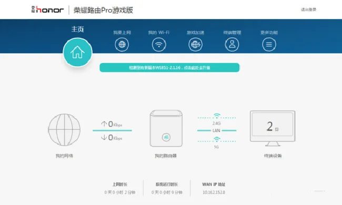Click the monitor showing 2 devices
342x205 pixels.
(x=273, y=128)
